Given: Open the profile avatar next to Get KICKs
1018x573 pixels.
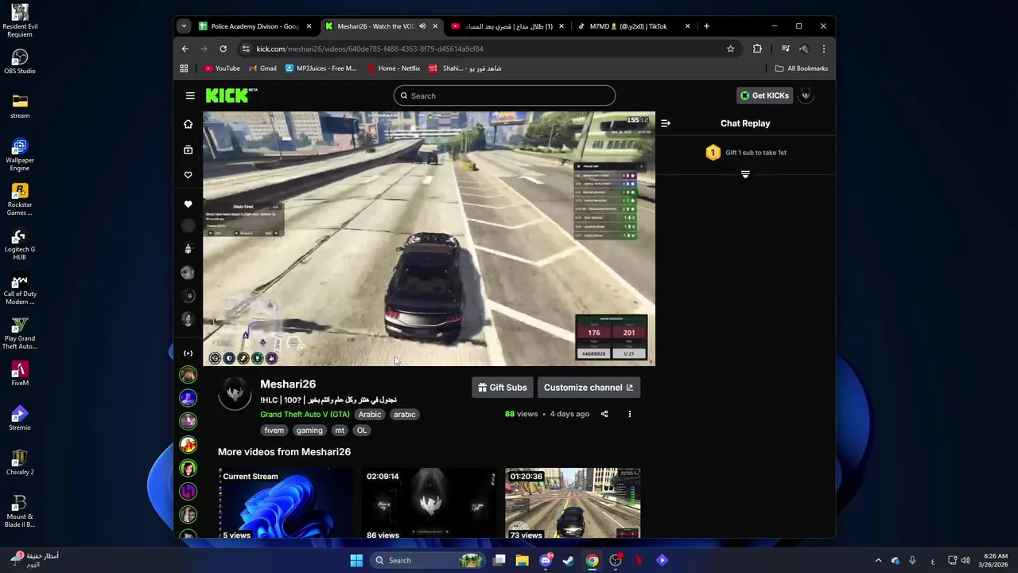Looking at the screenshot, I should coord(806,95).
